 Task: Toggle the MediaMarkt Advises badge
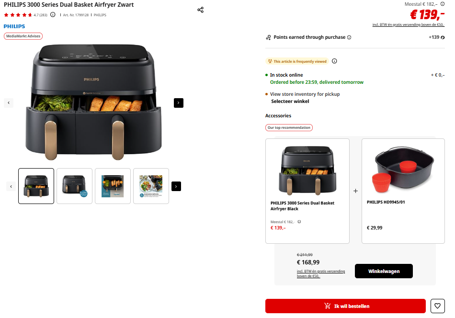(23, 35)
